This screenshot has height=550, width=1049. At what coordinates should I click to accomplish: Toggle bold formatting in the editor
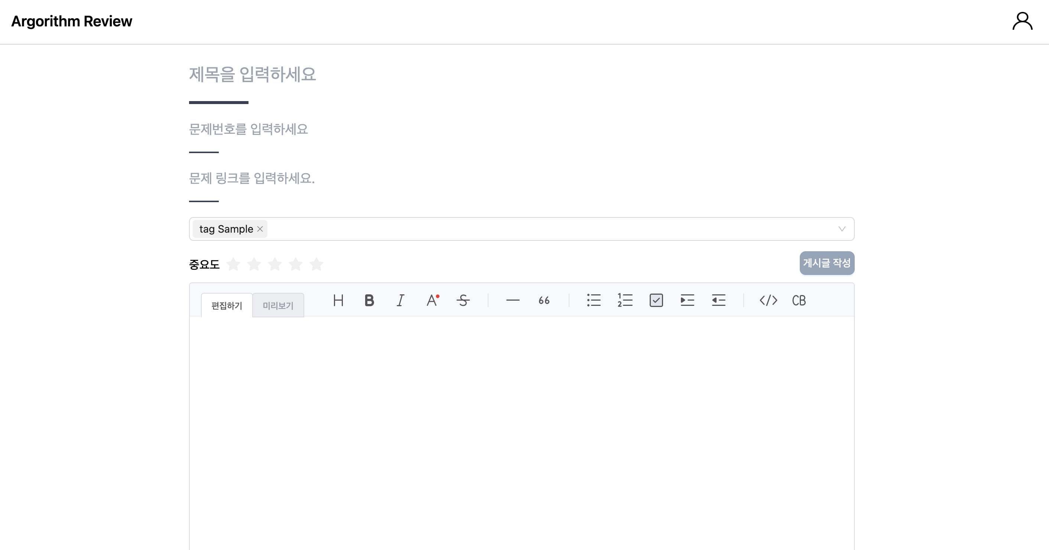[369, 300]
